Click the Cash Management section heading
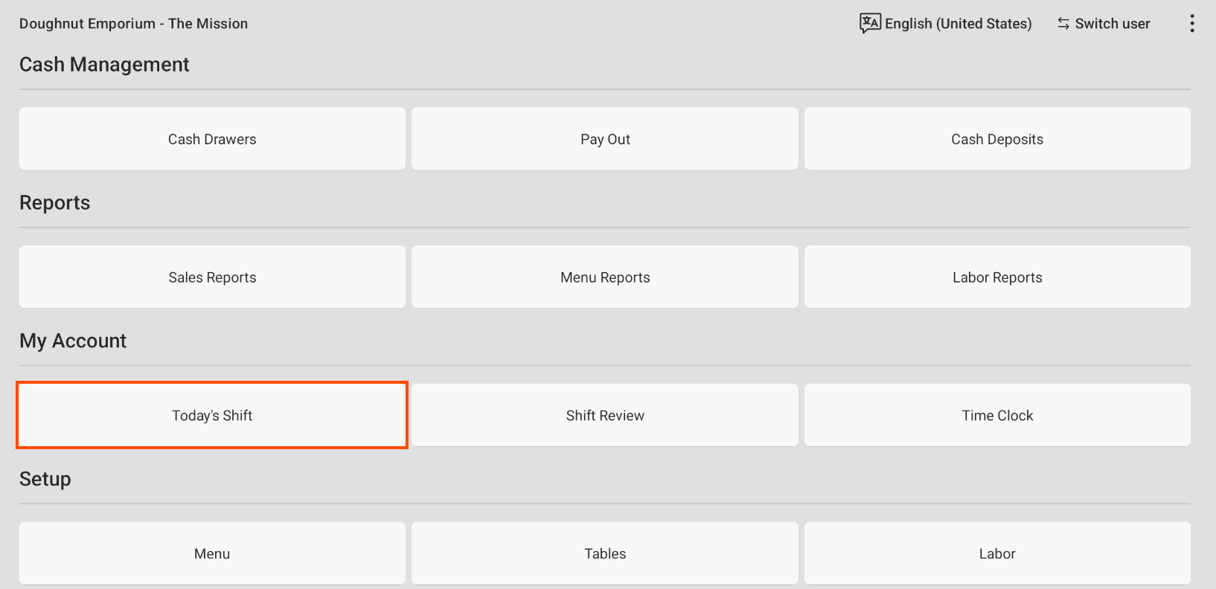 (104, 65)
